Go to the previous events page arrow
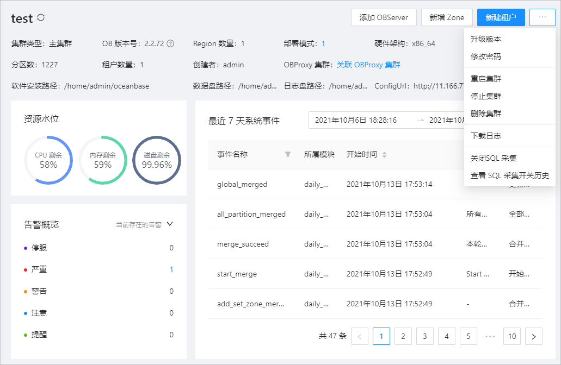The image size is (561, 365). tap(360, 336)
